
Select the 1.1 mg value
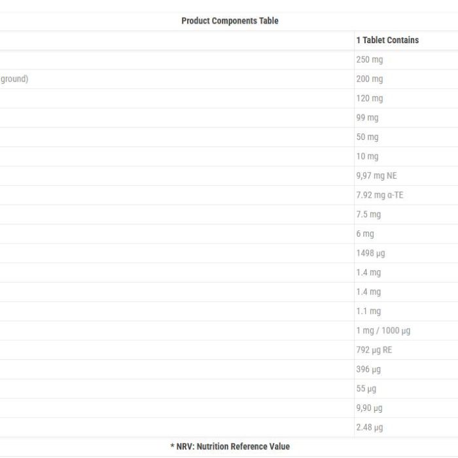368,311
